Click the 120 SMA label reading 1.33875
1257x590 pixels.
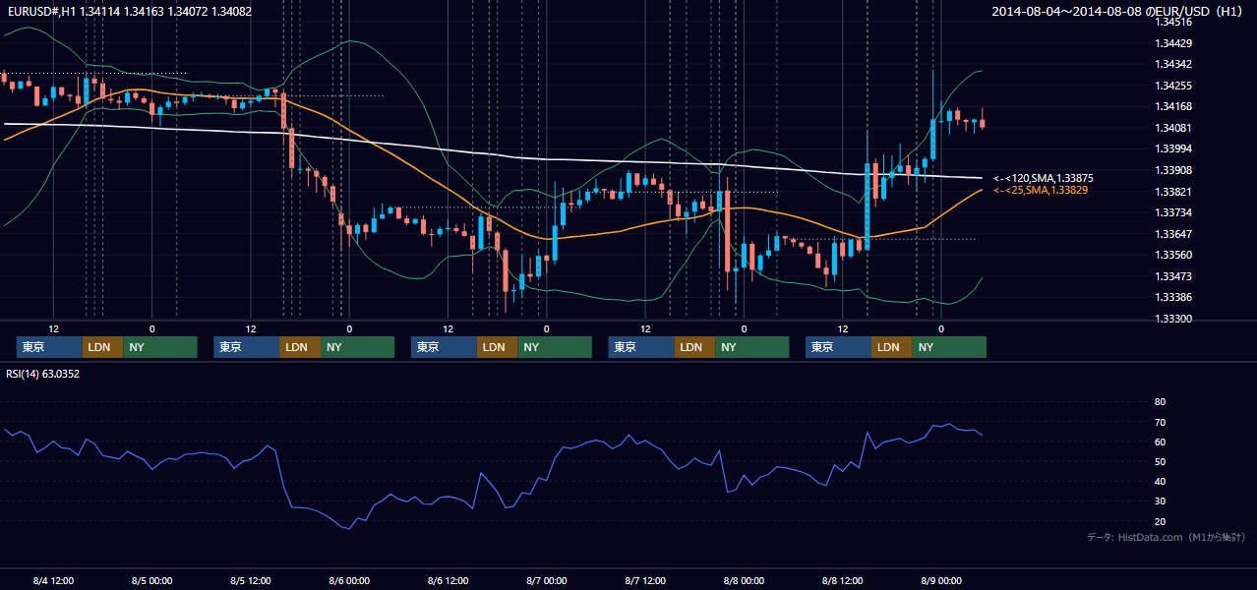1043,178
